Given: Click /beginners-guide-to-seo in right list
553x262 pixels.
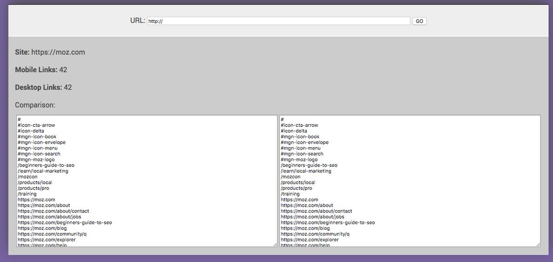Looking at the screenshot, I should [x=309, y=165].
